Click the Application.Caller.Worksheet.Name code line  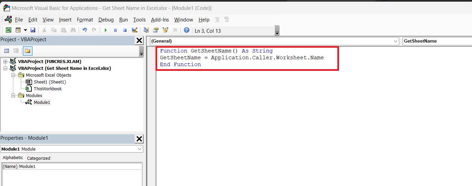pyautogui.click(x=242, y=58)
